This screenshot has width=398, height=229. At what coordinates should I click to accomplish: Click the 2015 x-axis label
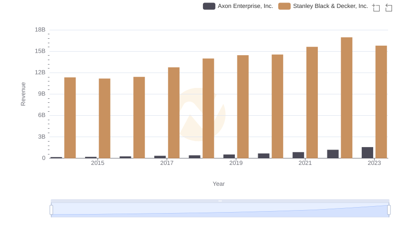tap(98, 163)
